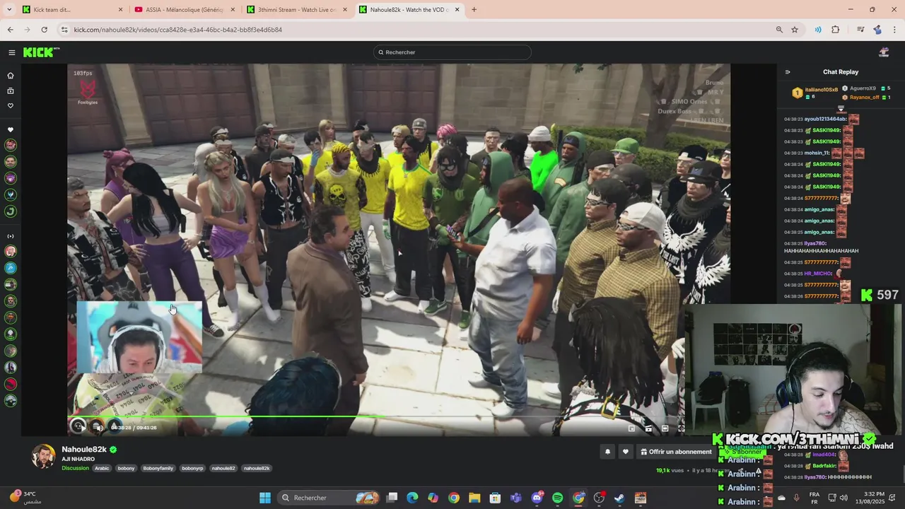
Task: Click ayoub1213484ab chat username
Action: [x=826, y=119]
